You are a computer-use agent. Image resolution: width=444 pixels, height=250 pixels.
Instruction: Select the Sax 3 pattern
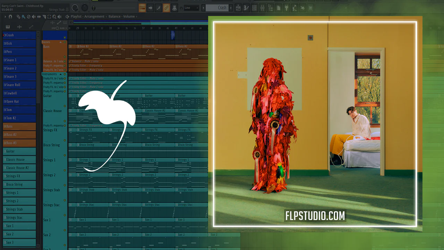pyautogui.click(x=19, y=243)
